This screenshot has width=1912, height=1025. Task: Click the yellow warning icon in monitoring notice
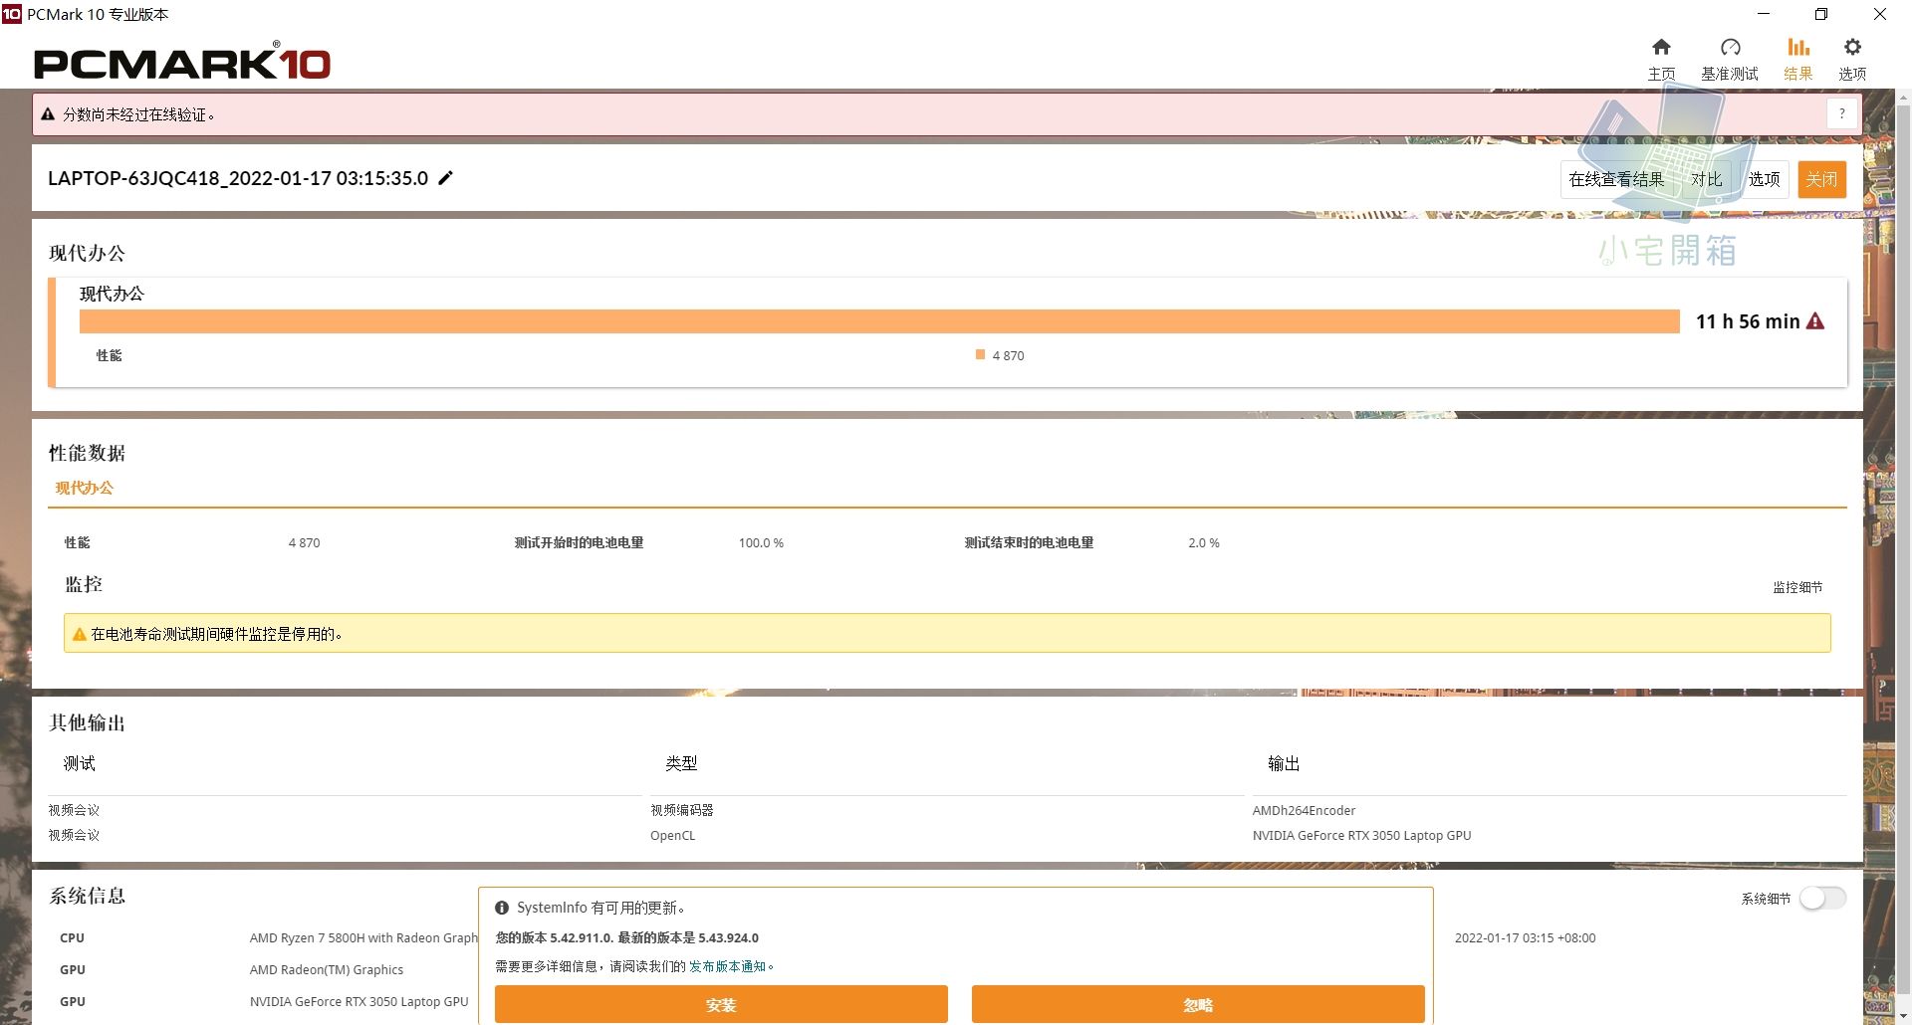pos(80,634)
